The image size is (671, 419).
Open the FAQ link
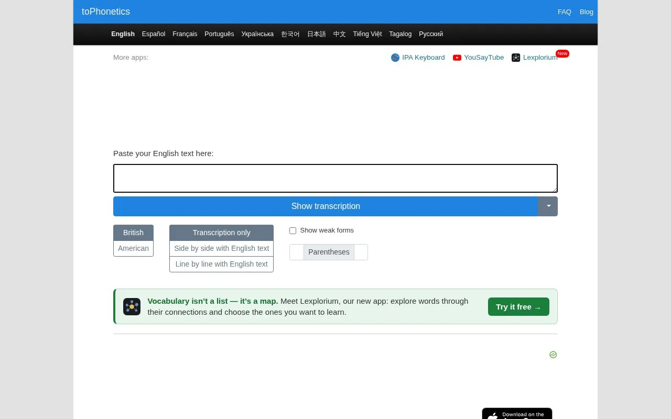tap(565, 12)
